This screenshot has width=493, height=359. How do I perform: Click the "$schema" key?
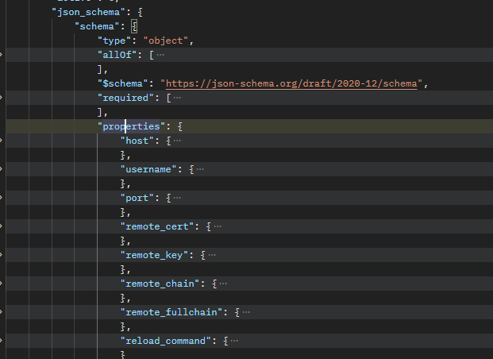[122, 83]
